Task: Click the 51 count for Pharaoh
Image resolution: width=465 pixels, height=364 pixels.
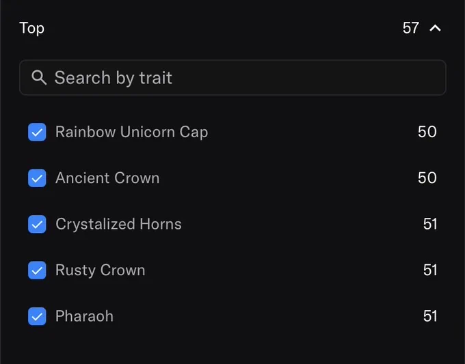Action: pyautogui.click(x=430, y=316)
